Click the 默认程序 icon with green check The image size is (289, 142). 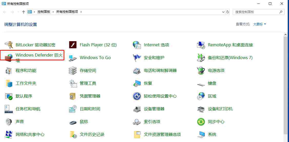tap(8, 96)
